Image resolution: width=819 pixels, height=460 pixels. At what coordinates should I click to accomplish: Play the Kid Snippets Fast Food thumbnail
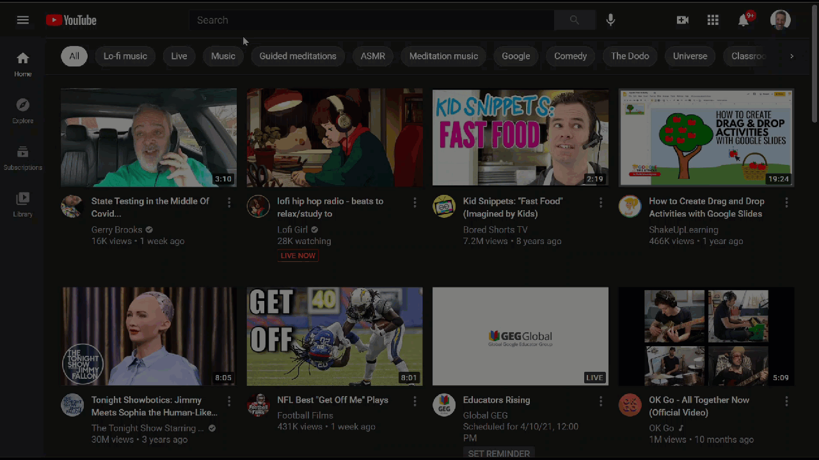[x=520, y=137]
